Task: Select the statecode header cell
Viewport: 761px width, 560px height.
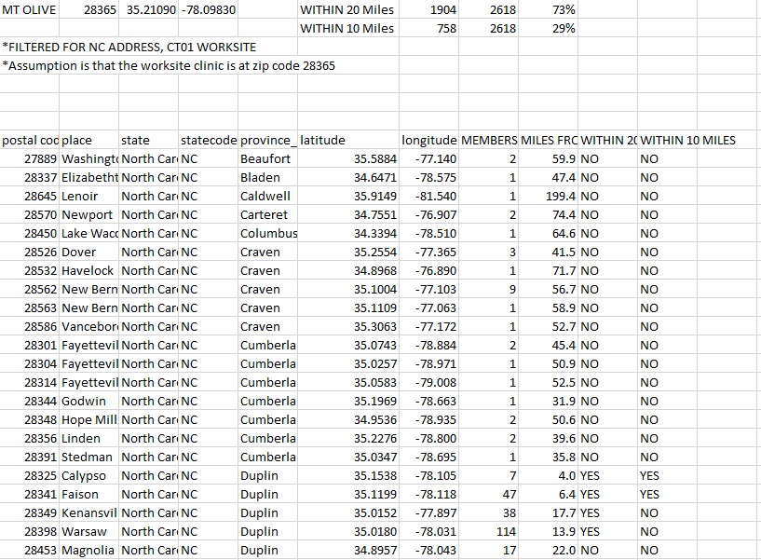Action: pyautogui.click(x=208, y=140)
